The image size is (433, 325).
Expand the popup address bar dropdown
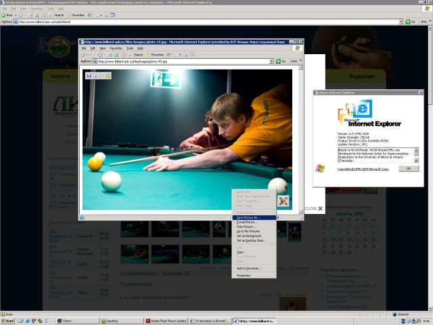271,61
